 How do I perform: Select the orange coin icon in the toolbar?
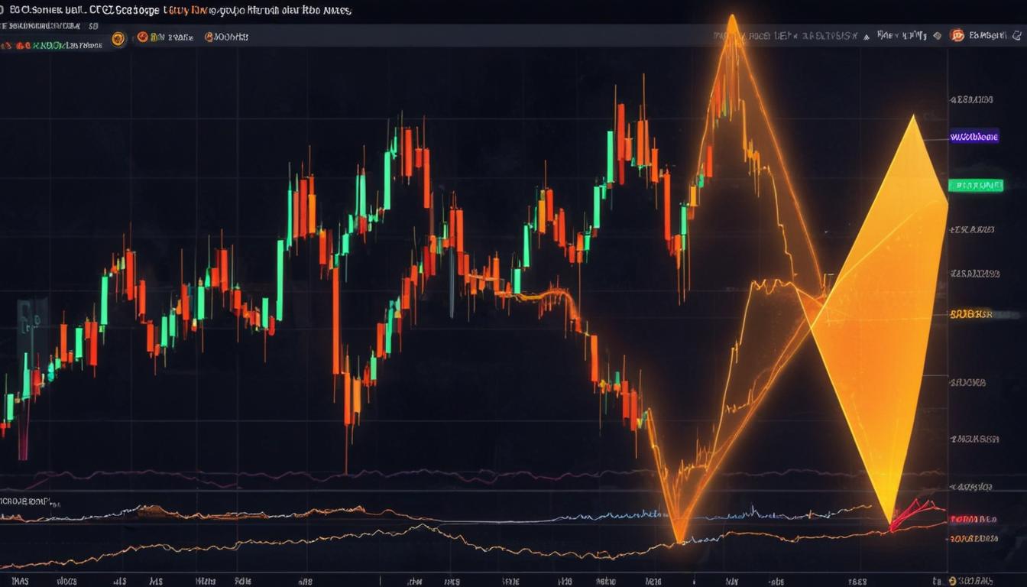[117, 37]
